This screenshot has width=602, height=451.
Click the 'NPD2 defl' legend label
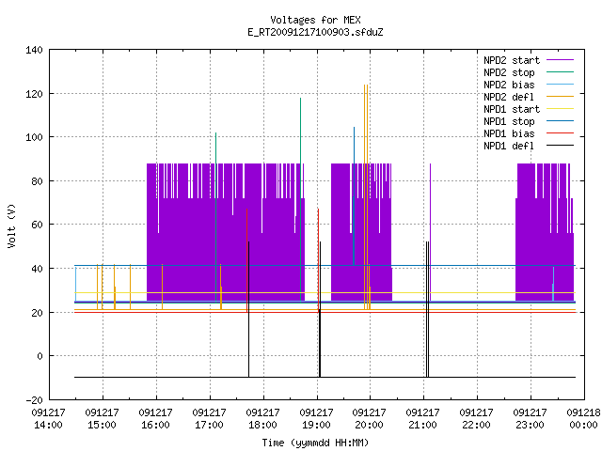509,97
